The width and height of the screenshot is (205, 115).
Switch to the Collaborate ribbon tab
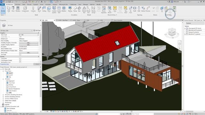[x=73, y=4]
